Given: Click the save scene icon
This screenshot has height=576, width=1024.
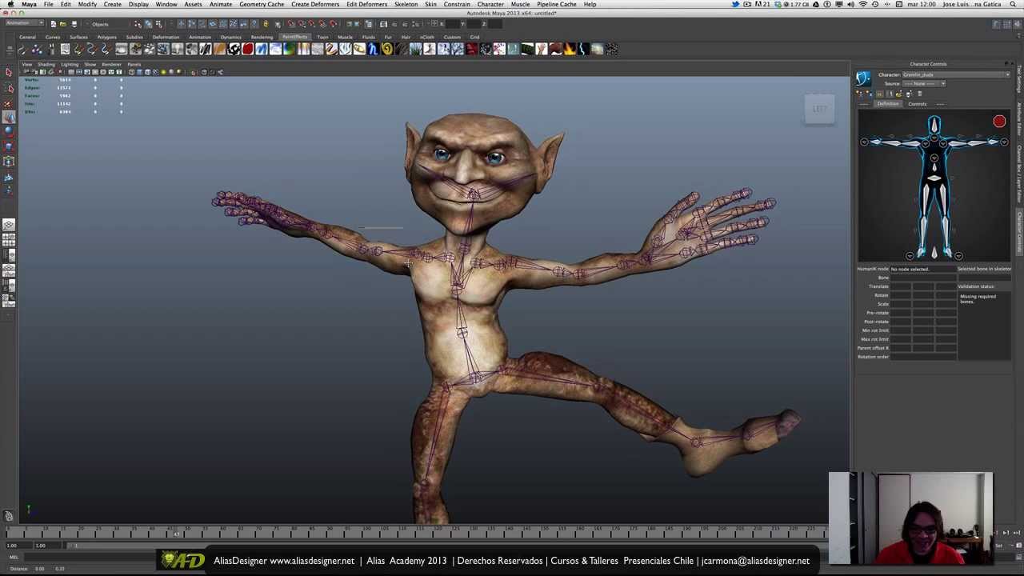Looking at the screenshot, I should coord(74,24).
